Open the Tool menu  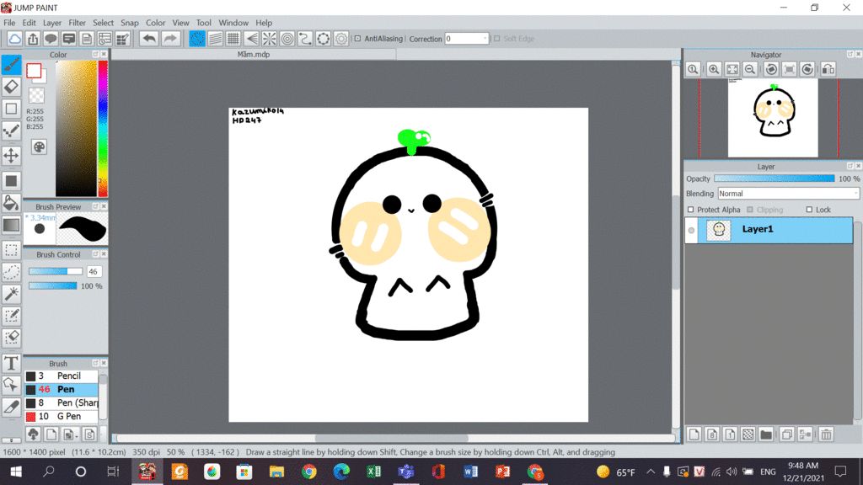(x=204, y=23)
